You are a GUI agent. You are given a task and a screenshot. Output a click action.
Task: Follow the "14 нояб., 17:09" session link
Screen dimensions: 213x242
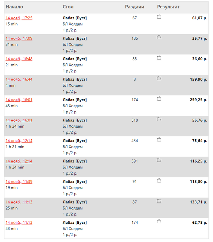click(19, 38)
